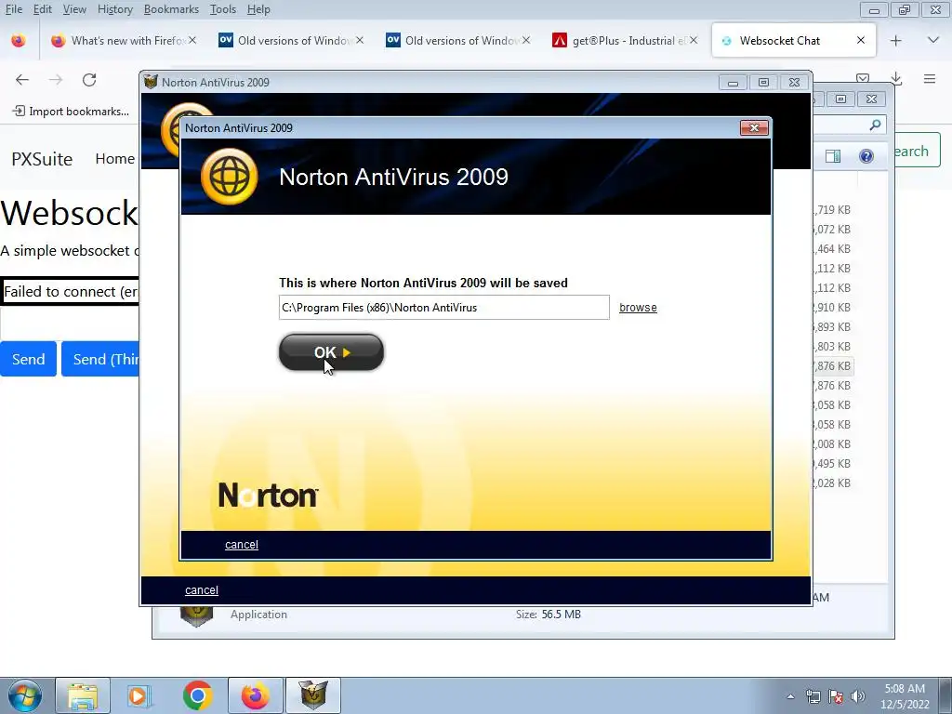Screen dimensions: 952x714
Task: Close the get®Plus tab
Action: click(694, 41)
